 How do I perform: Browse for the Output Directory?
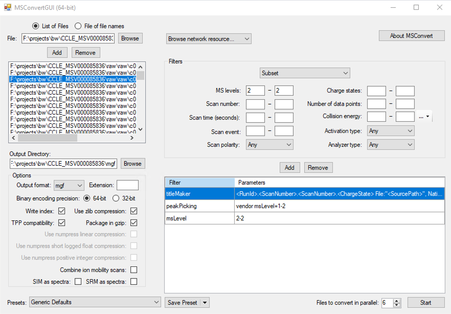[133, 163]
